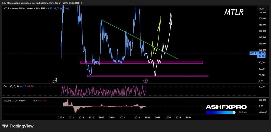The width and height of the screenshot is (271, 132).
Task: Click year 2015 on the time axis
Action: point(91,117)
